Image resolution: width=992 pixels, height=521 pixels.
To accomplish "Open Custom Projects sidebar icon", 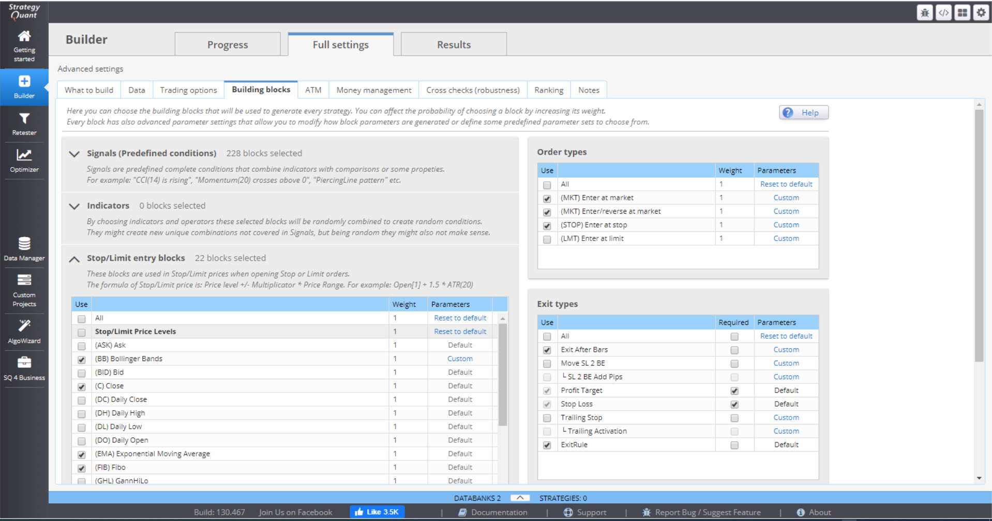I will [24, 280].
